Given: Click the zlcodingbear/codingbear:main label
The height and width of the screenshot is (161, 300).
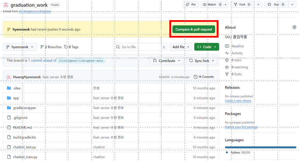Looking at the screenshot, I should click(x=81, y=61).
